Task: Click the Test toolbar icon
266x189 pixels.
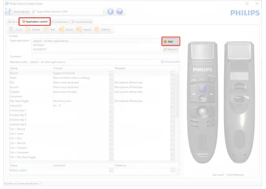Action: click(46, 29)
